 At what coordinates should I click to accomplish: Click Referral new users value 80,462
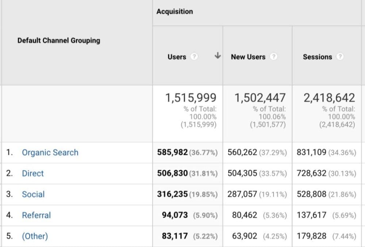pyautogui.click(x=245, y=215)
